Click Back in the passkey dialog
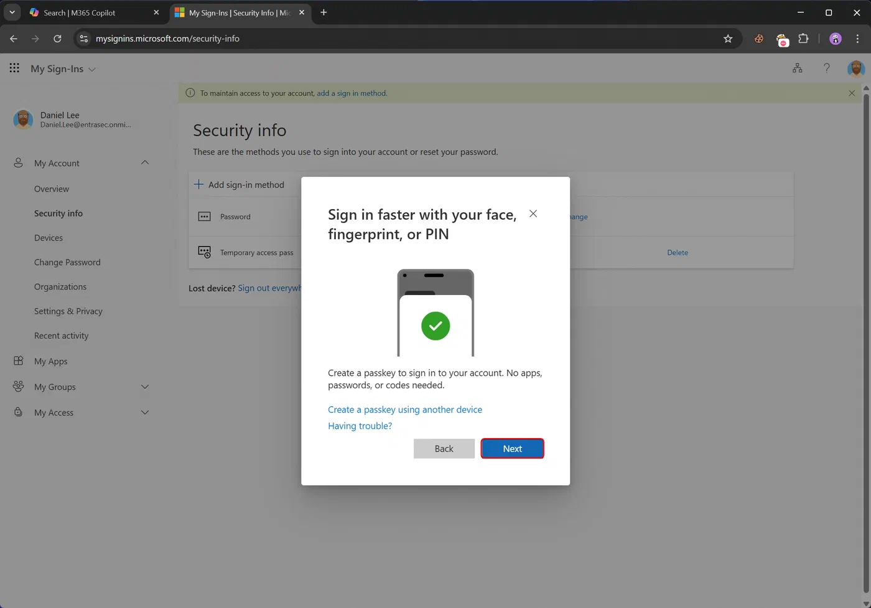Image resolution: width=871 pixels, height=608 pixels. tap(444, 449)
